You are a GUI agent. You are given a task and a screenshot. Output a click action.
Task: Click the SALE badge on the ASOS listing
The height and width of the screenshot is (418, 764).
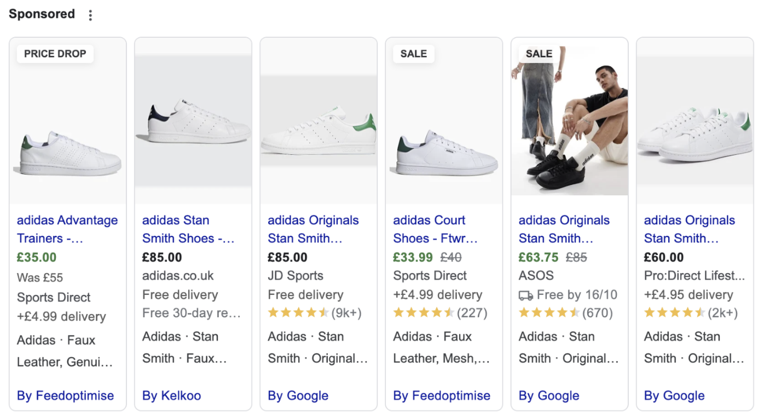pos(539,54)
